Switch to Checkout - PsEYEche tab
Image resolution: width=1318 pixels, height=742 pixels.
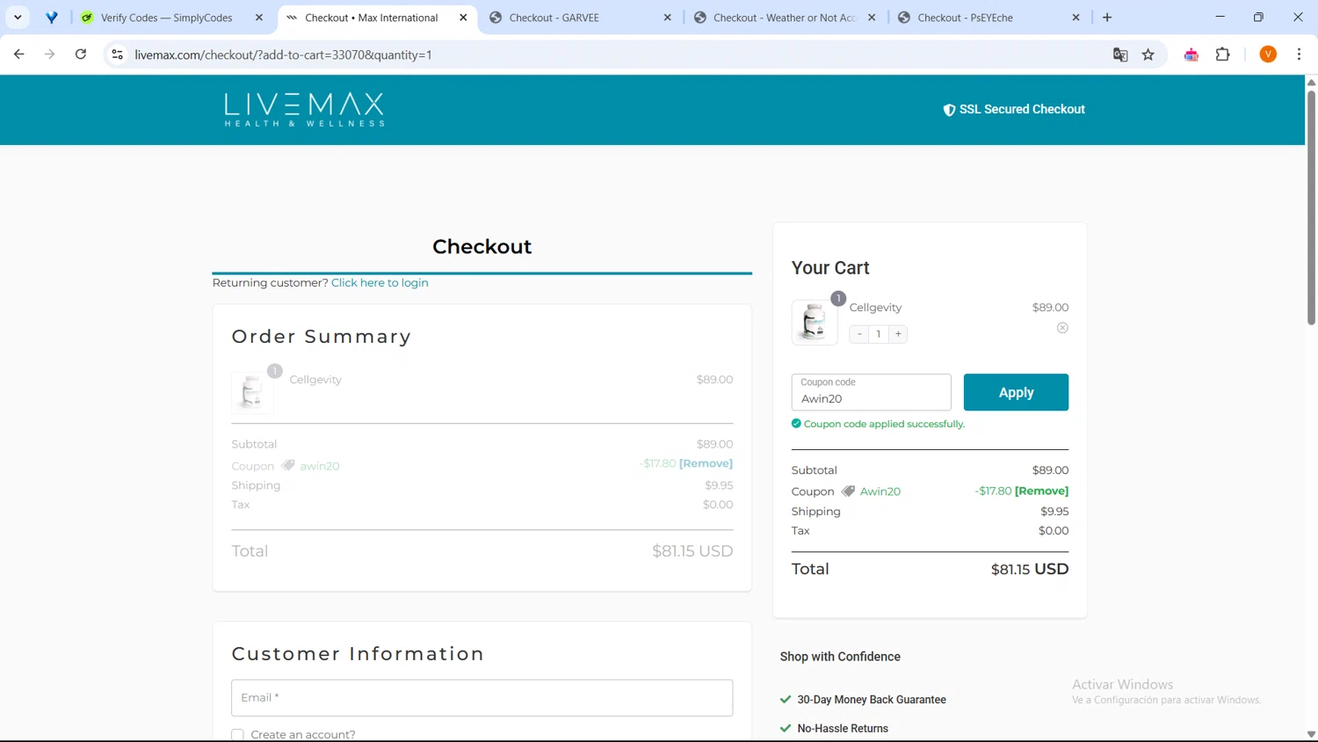[x=988, y=18]
